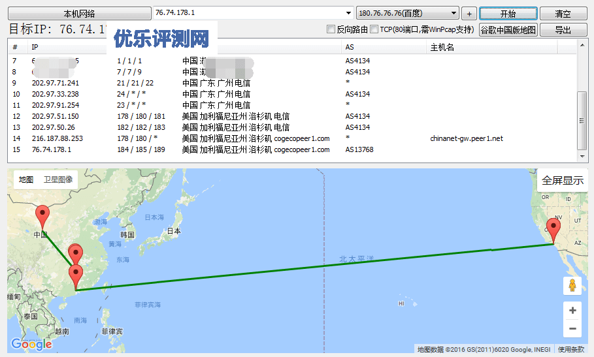Click the AS13768 cell

tap(359, 149)
